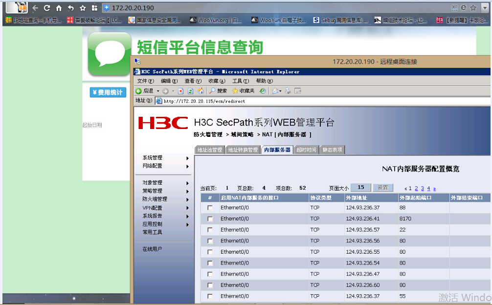Tick checkbox for row 124.93.236.47

point(210,274)
